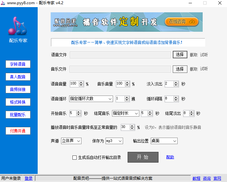Screen dimensions: 227x182
Task: Open the 输出位置 桌面 dropdown
Action: [x=174, y=141]
